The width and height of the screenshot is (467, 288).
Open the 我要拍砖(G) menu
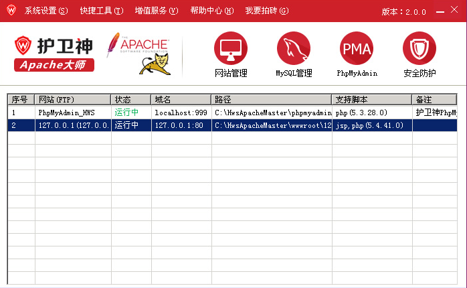[267, 11]
